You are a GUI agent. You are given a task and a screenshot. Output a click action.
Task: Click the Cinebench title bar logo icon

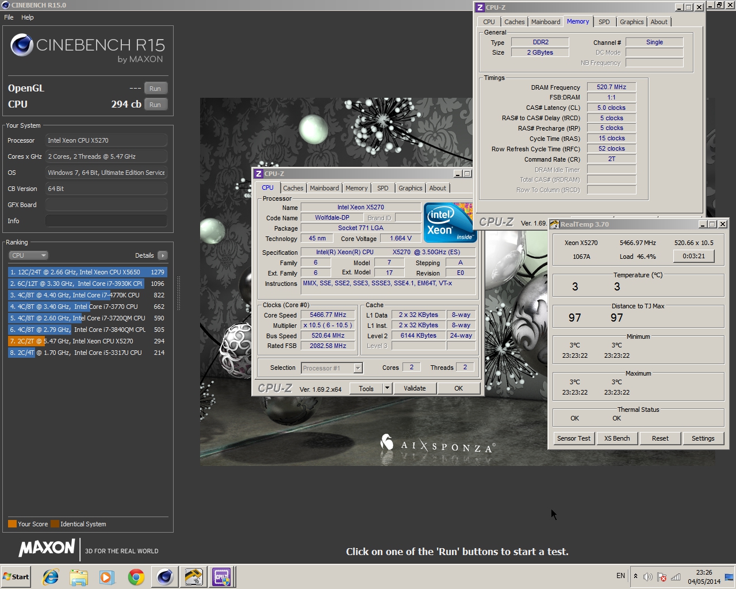(x=6, y=5)
